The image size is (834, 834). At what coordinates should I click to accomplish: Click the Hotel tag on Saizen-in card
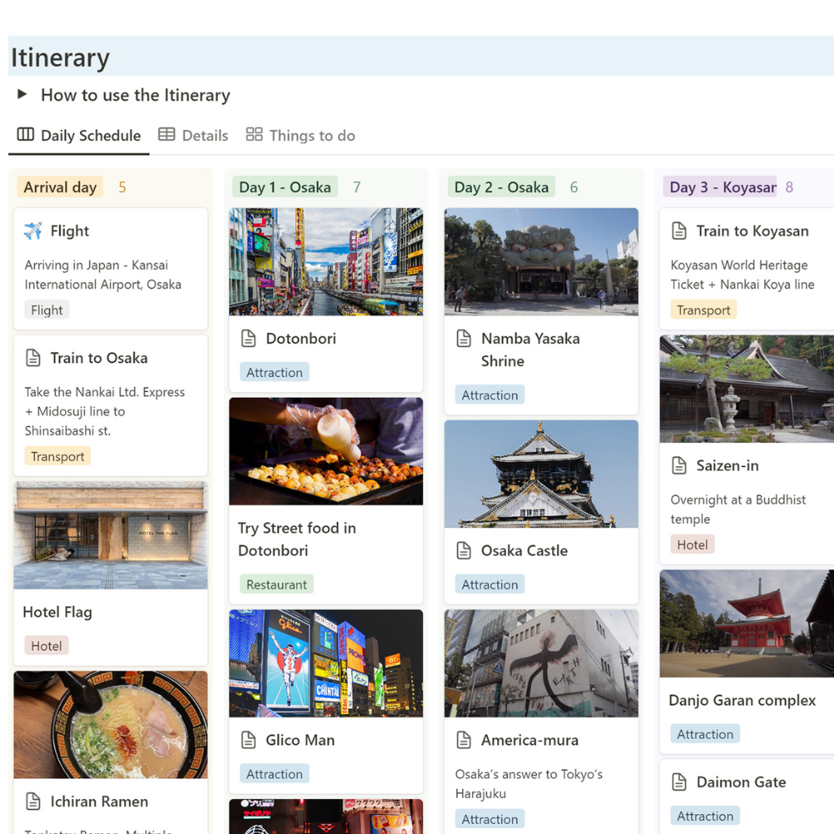pyautogui.click(x=692, y=545)
